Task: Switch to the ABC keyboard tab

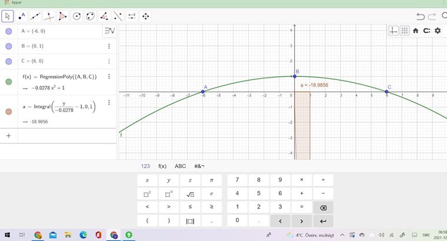Action: pos(180,166)
